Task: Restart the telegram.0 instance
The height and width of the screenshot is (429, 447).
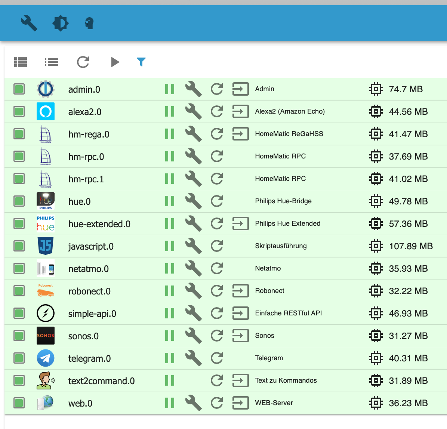Action: [217, 358]
